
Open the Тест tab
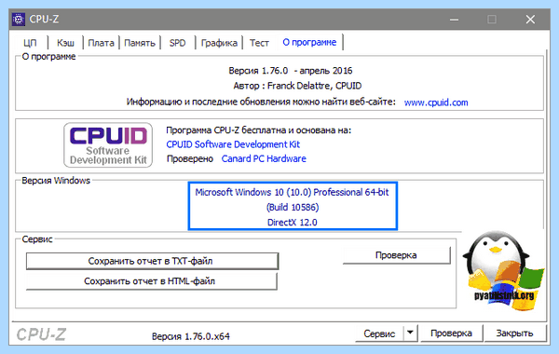(x=259, y=43)
